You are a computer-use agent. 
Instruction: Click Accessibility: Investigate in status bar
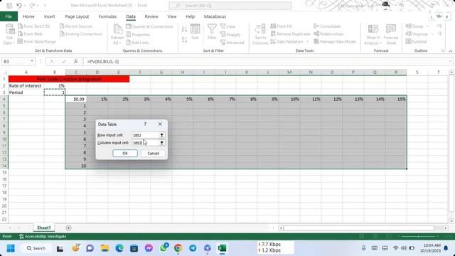coord(43,237)
